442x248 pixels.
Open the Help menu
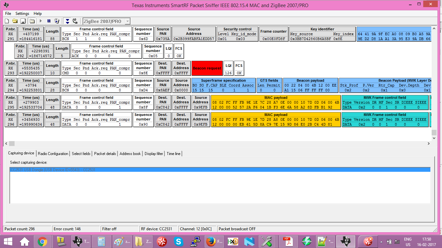tap(38, 14)
